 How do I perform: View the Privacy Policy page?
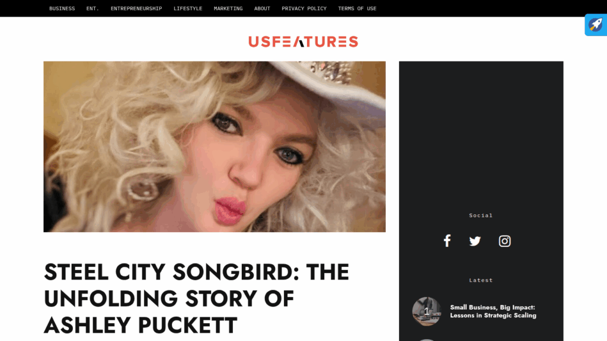pyautogui.click(x=304, y=8)
